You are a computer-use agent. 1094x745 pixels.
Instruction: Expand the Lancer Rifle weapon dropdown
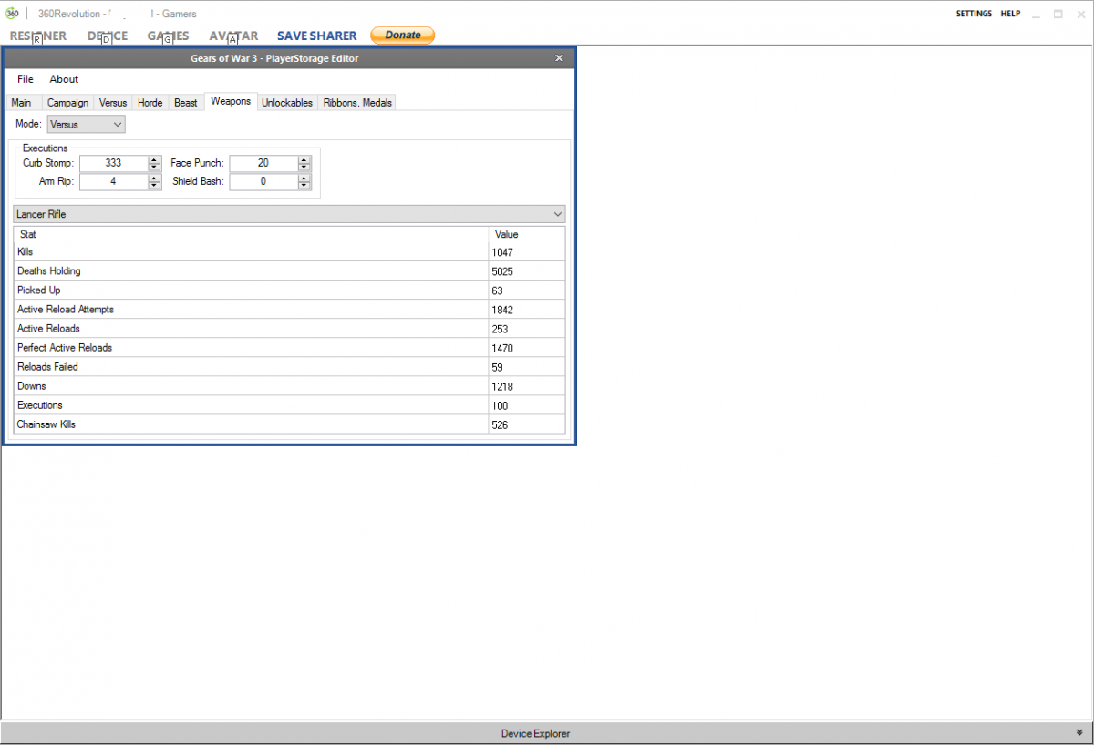tap(290, 214)
